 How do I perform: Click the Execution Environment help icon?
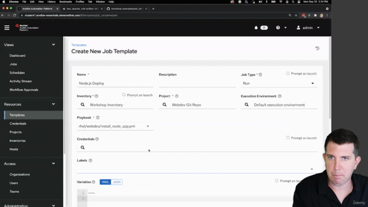pyautogui.click(x=280, y=96)
